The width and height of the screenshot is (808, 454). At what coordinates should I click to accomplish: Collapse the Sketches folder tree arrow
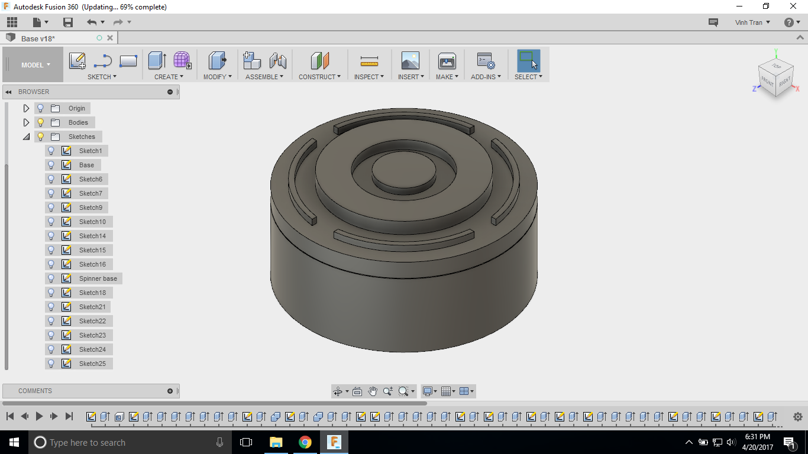(x=26, y=137)
